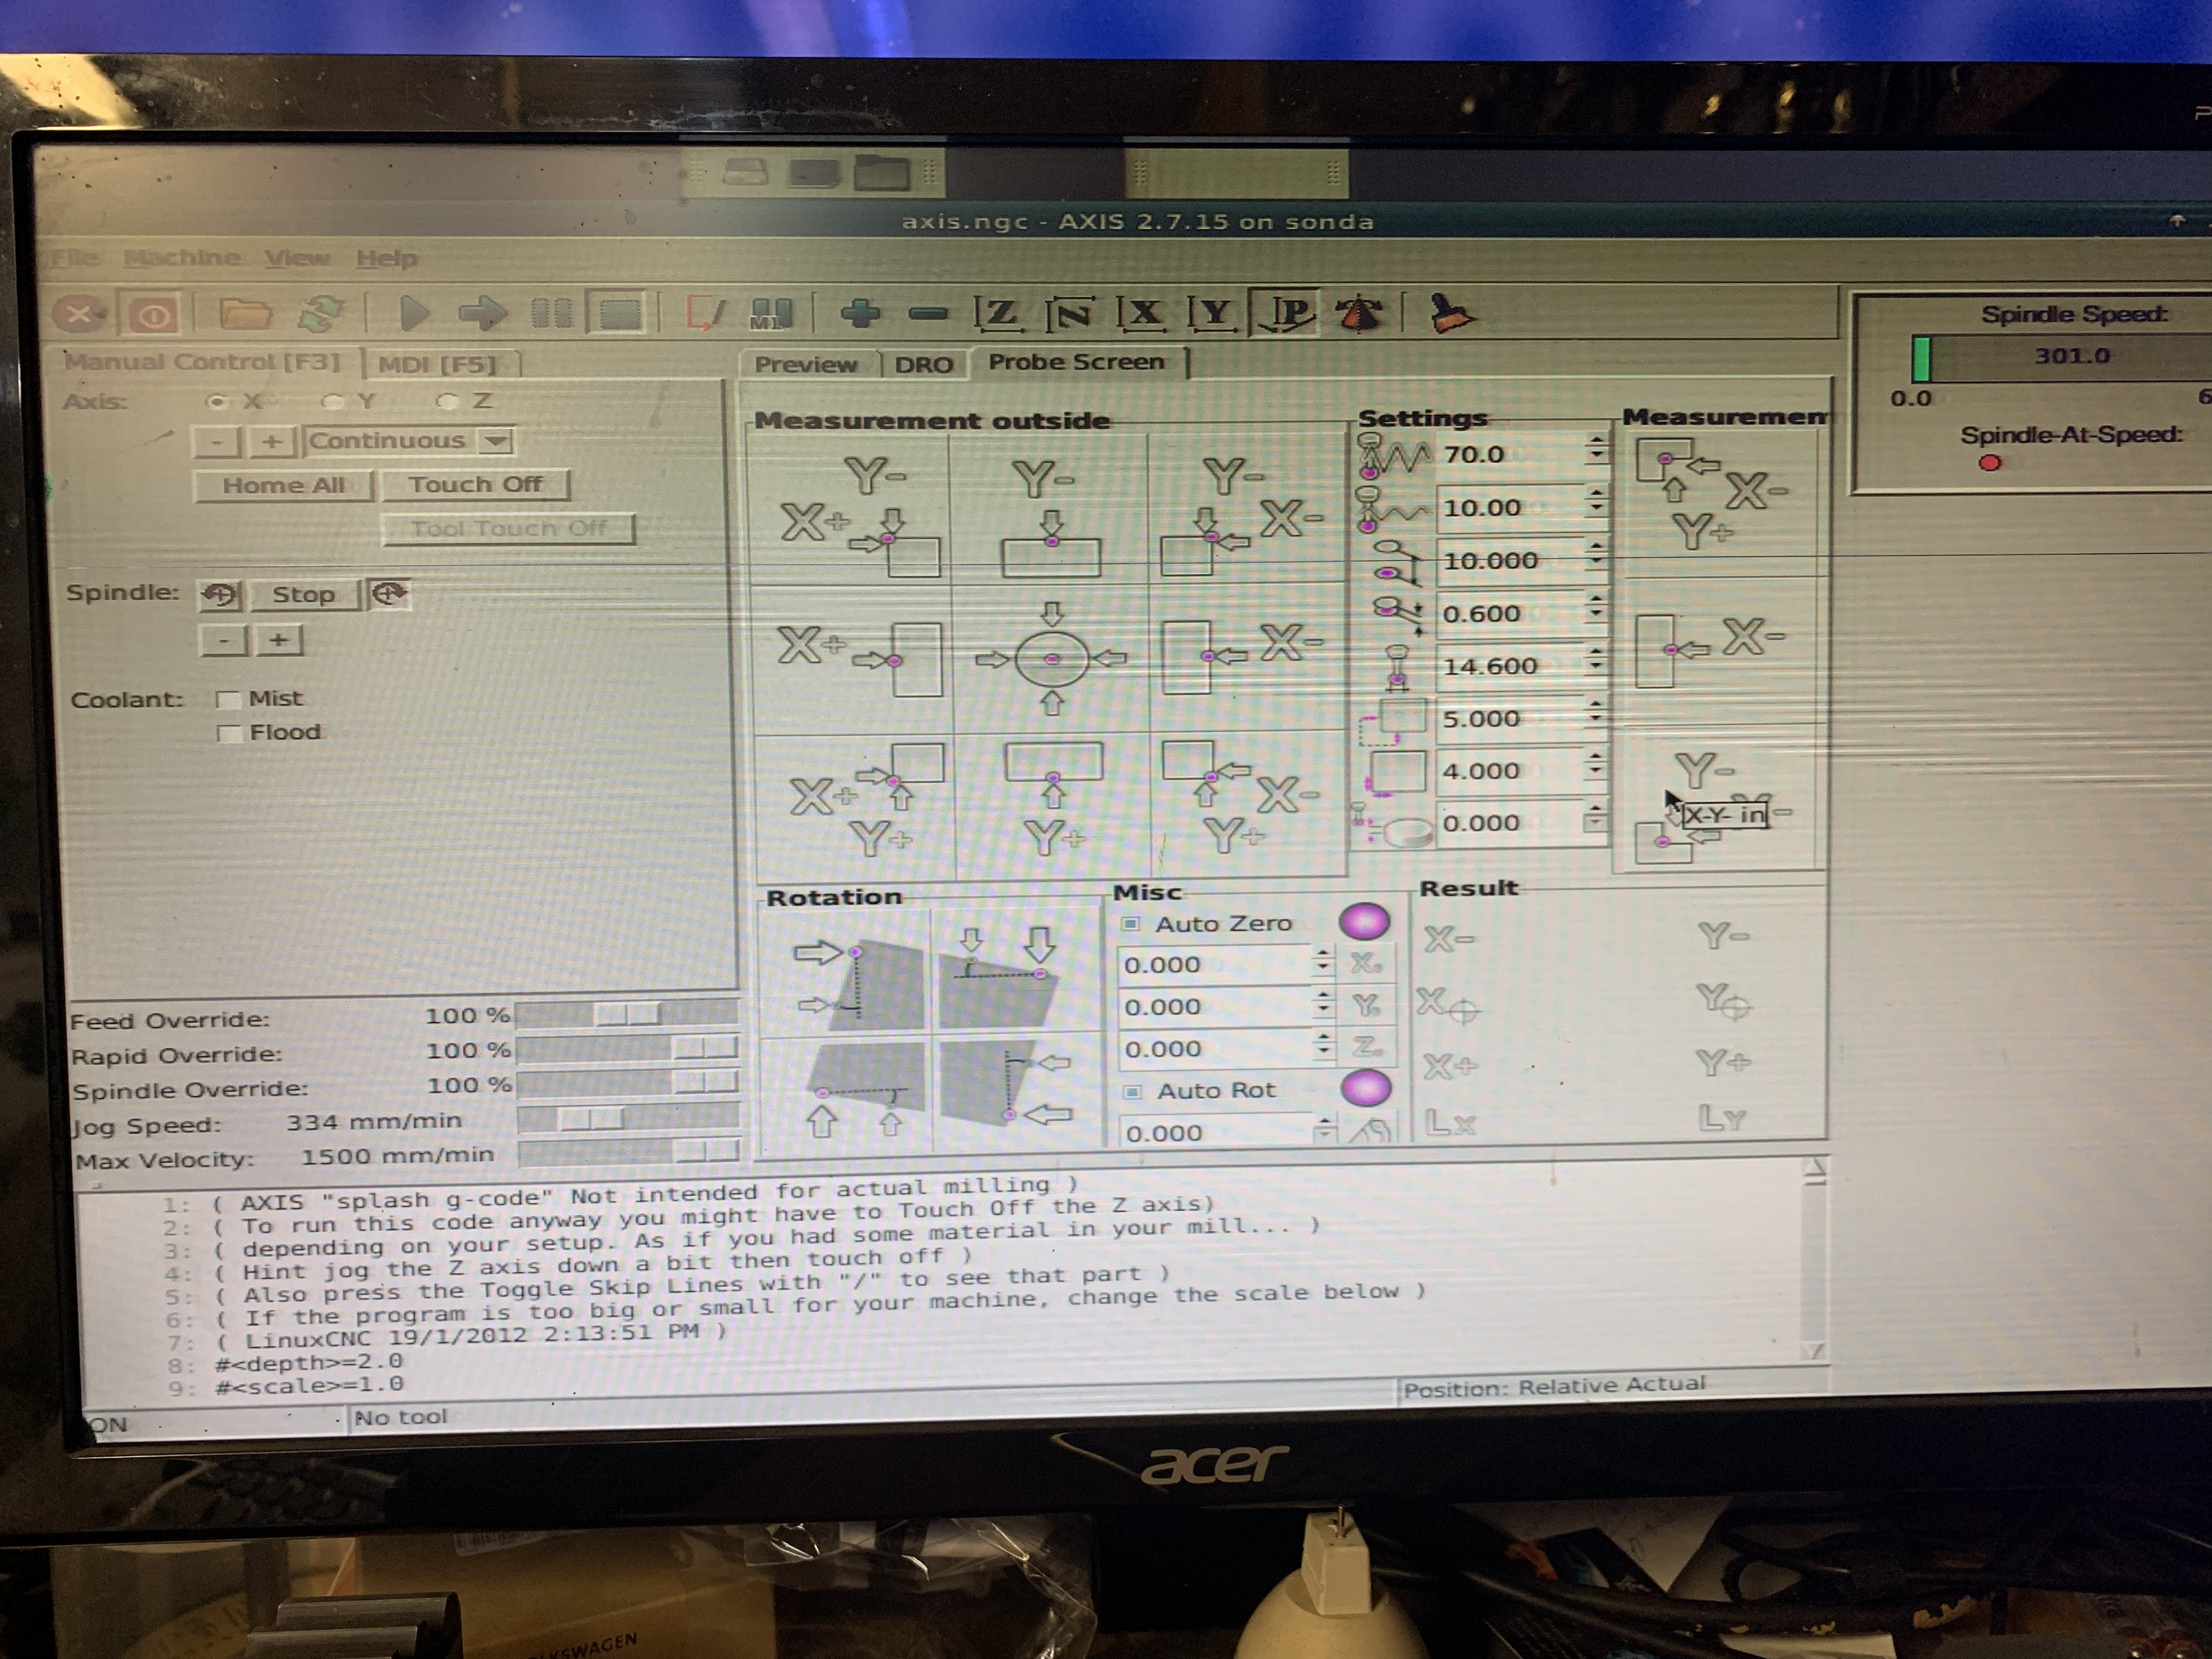Image resolution: width=2212 pixels, height=1659 pixels.
Task: Switch to the DRO tab
Action: [x=923, y=365]
